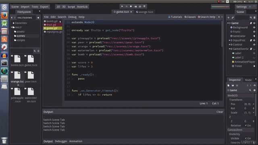Viewport: 258px width, 145px height.
Task: Toggle InputProc node visibility
Action: (254, 40)
